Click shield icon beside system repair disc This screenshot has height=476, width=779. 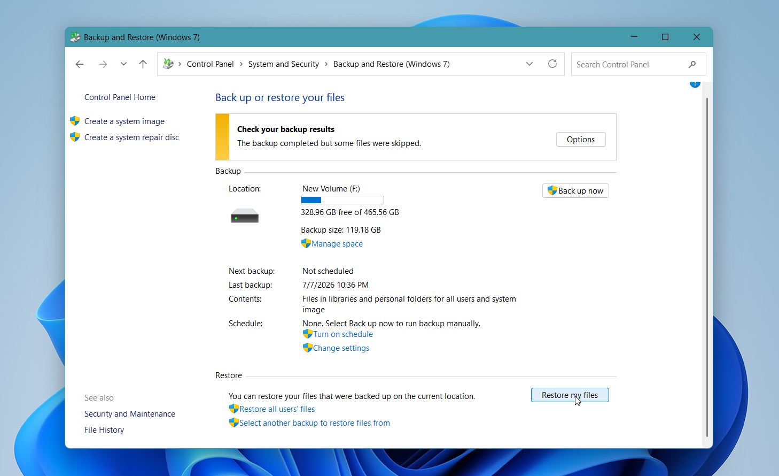point(75,137)
